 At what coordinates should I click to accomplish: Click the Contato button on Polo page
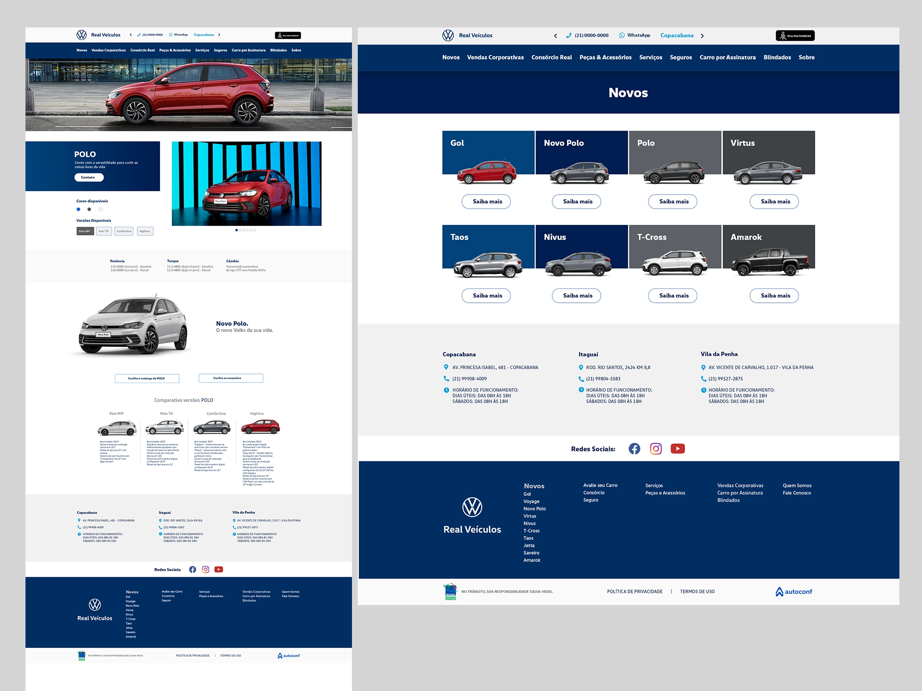coord(89,177)
